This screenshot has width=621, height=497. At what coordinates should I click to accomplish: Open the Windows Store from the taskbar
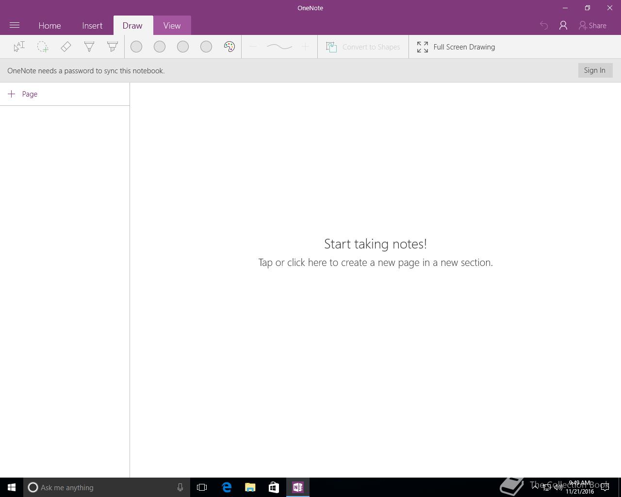pyautogui.click(x=274, y=487)
